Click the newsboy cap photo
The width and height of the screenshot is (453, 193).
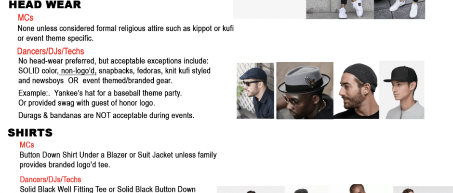[255, 91]
